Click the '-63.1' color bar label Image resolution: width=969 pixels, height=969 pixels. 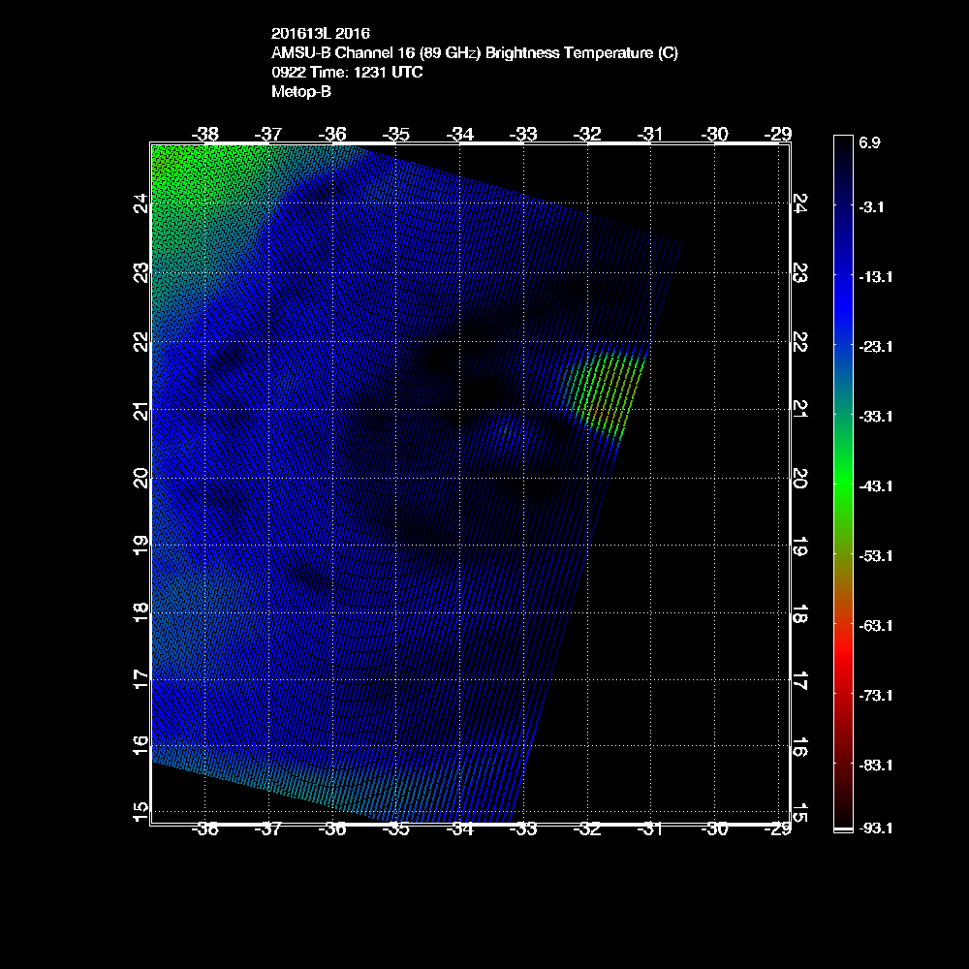(875, 626)
